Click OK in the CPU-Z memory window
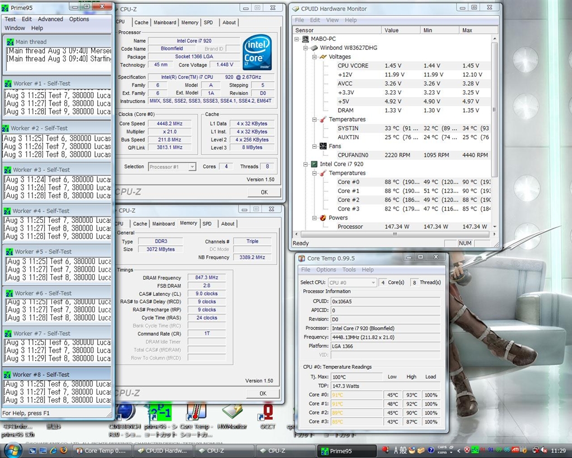572x458 pixels. [x=263, y=393]
